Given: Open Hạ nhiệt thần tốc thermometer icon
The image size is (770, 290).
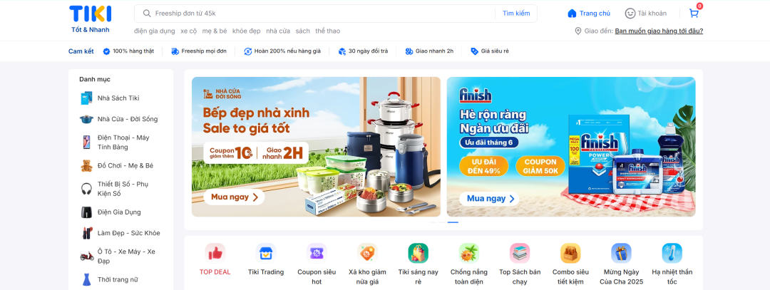Looking at the screenshot, I should click(672, 253).
